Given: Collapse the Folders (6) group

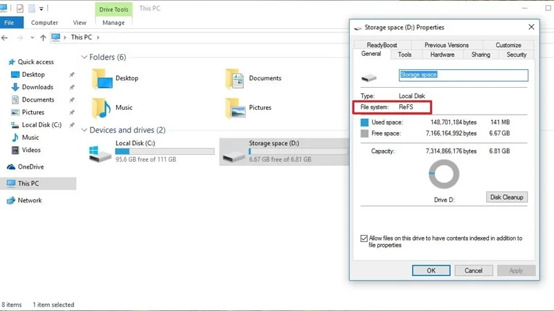Looking at the screenshot, I should (84, 57).
